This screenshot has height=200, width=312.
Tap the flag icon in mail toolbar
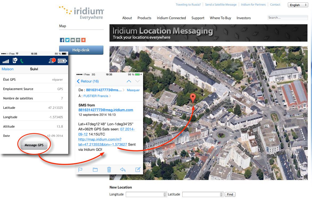tap(80, 170)
